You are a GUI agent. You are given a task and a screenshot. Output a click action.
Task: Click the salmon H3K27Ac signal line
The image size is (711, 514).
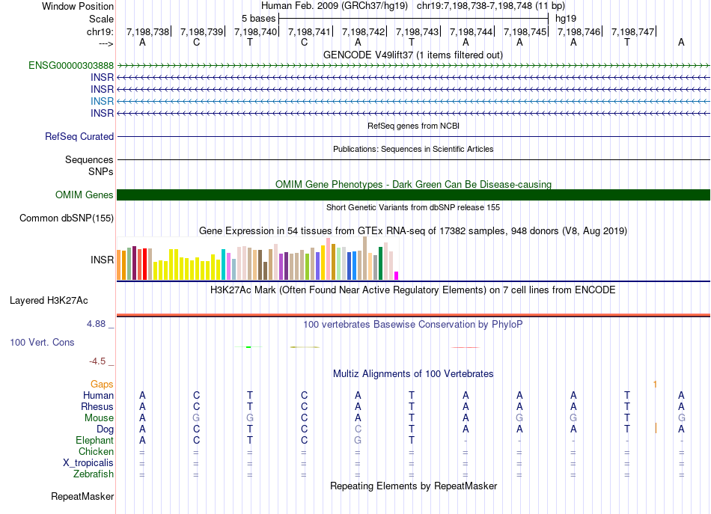[x=413, y=314]
